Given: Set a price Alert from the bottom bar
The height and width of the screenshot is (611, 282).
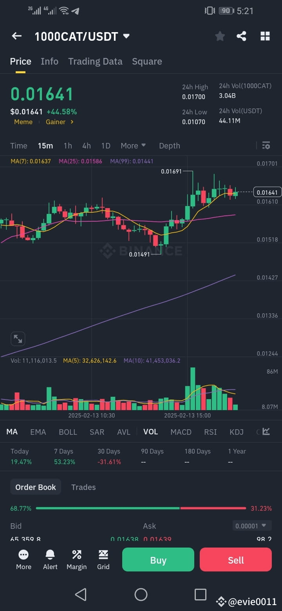Looking at the screenshot, I should pos(50,560).
